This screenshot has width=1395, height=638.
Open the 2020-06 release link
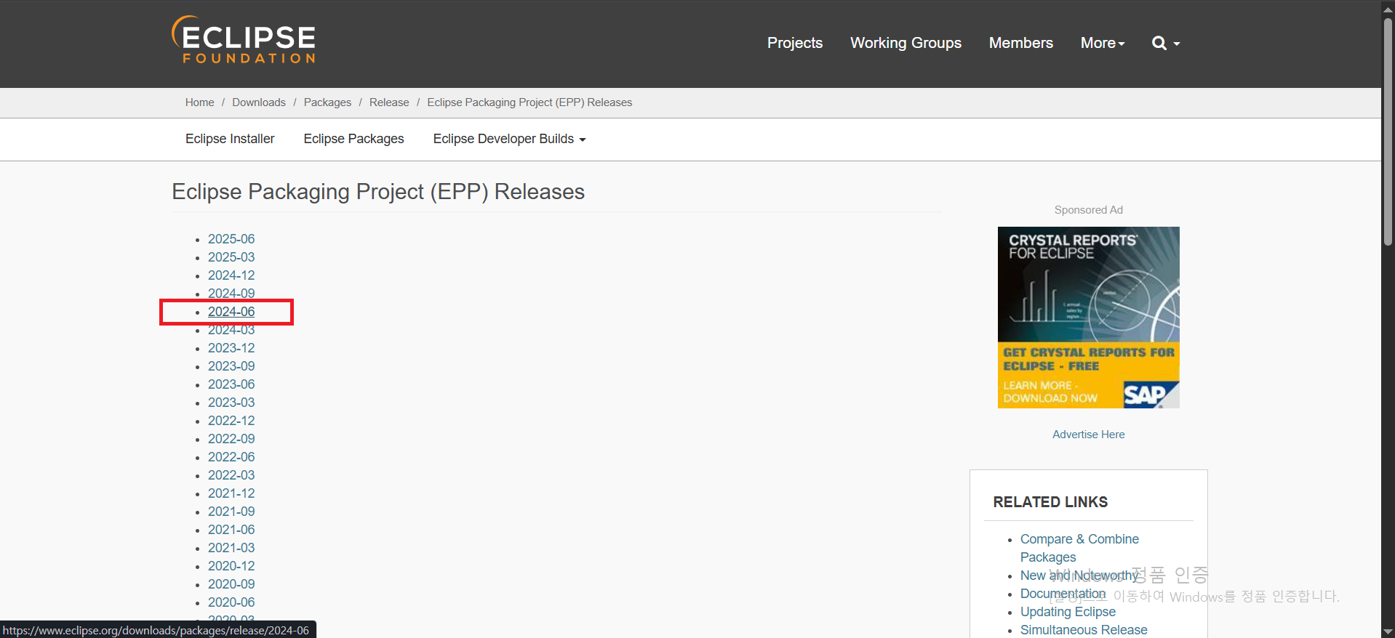click(231, 602)
